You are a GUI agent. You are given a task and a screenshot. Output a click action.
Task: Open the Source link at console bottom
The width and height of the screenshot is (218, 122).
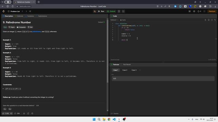(x=114, y=114)
